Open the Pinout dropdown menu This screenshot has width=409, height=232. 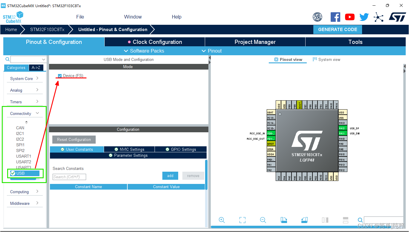[x=212, y=51]
